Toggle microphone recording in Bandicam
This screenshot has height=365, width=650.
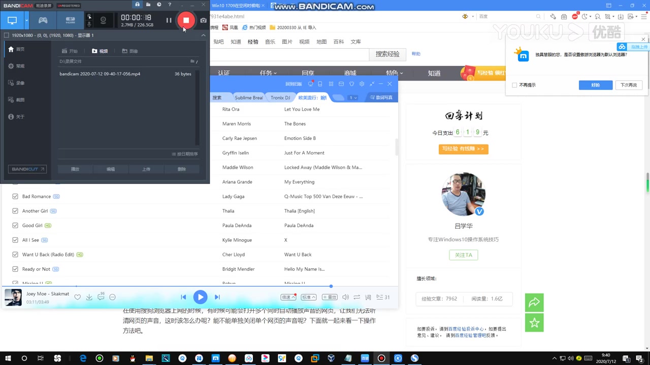pos(90,24)
